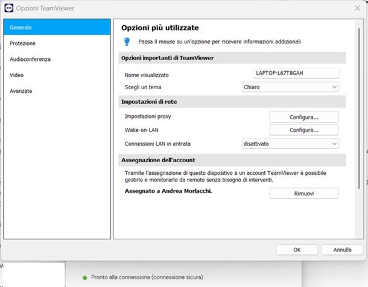
Task: Configure Wake-on-LAN settings
Action: click(304, 130)
